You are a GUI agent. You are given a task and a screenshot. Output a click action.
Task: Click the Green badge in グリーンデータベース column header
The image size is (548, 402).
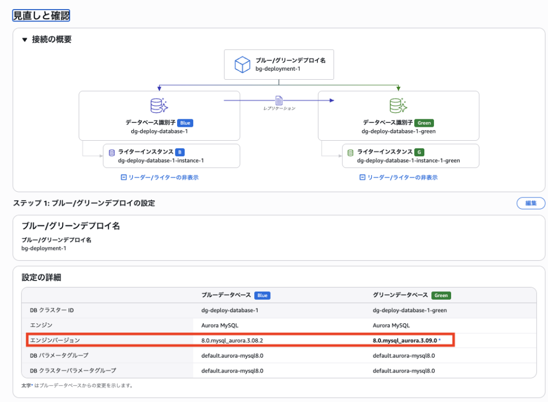point(441,295)
